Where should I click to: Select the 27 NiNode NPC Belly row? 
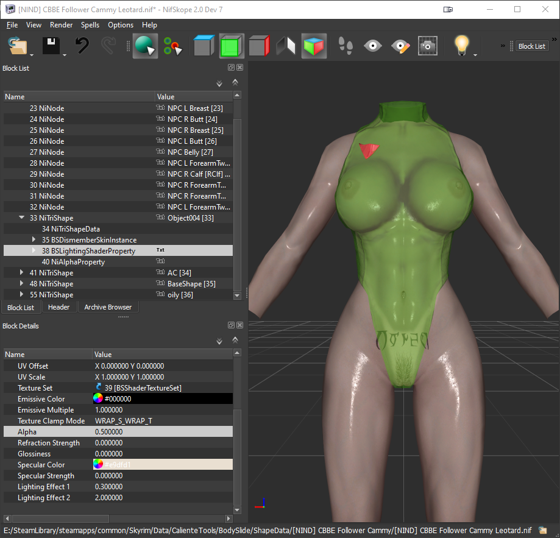click(118, 152)
